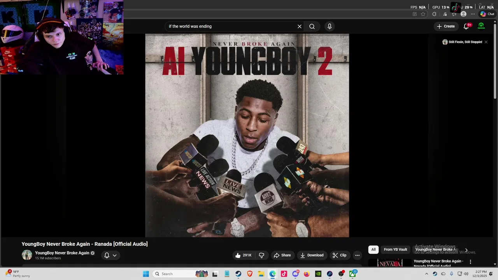Click the browser media control icon
Viewport: 498px width, 280px height.
(x=445, y=14)
